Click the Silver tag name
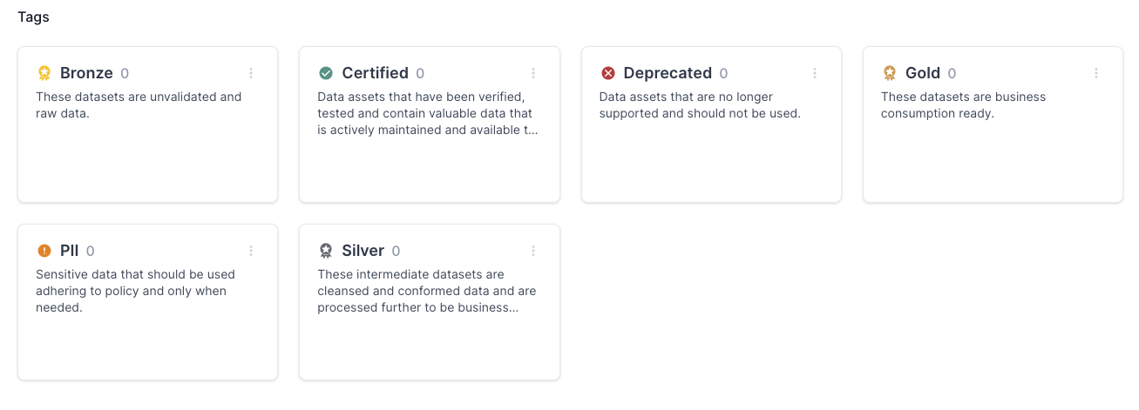Viewport: 1139px width, 410px height. point(363,251)
